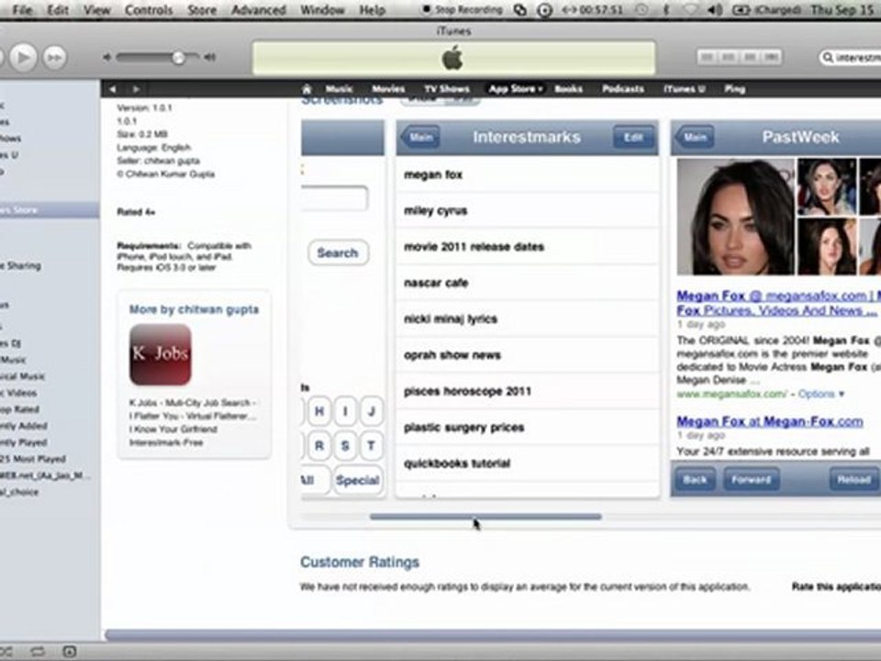Select the Music Videos playlist
This screenshot has width=881, height=661.
pos(19,393)
